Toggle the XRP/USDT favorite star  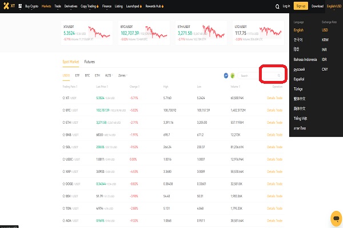[64, 172]
